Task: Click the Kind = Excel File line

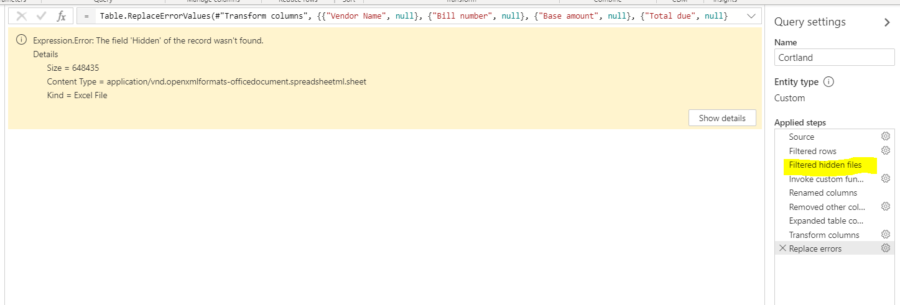Action: coord(77,95)
